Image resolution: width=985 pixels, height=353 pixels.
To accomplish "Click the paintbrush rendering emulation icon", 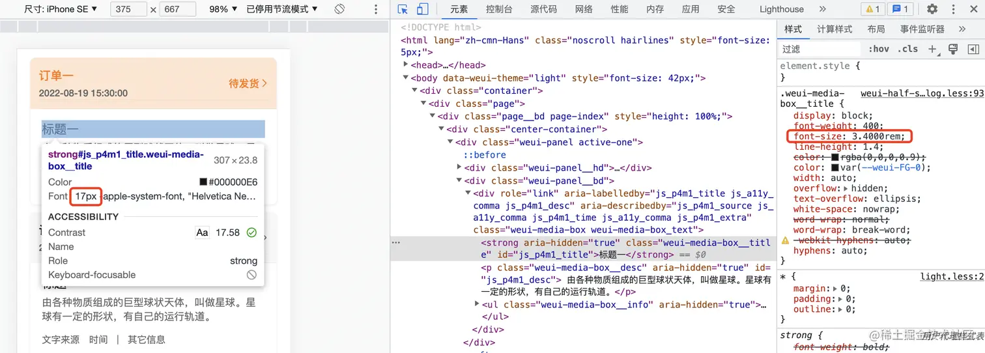I will coord(953,49).
